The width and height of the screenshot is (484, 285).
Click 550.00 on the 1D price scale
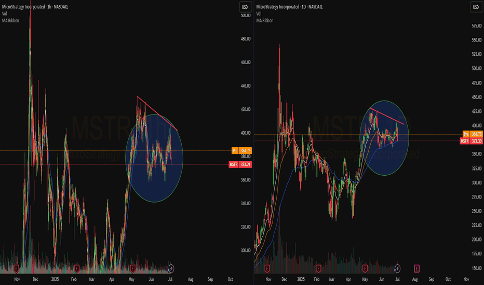tap(477, 40)
